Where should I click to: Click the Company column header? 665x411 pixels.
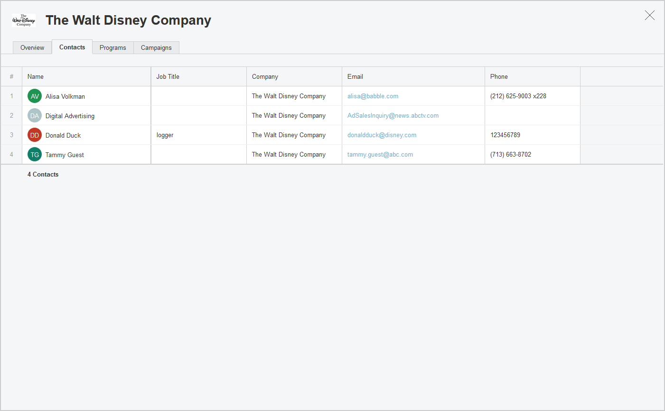click(265, 77)
